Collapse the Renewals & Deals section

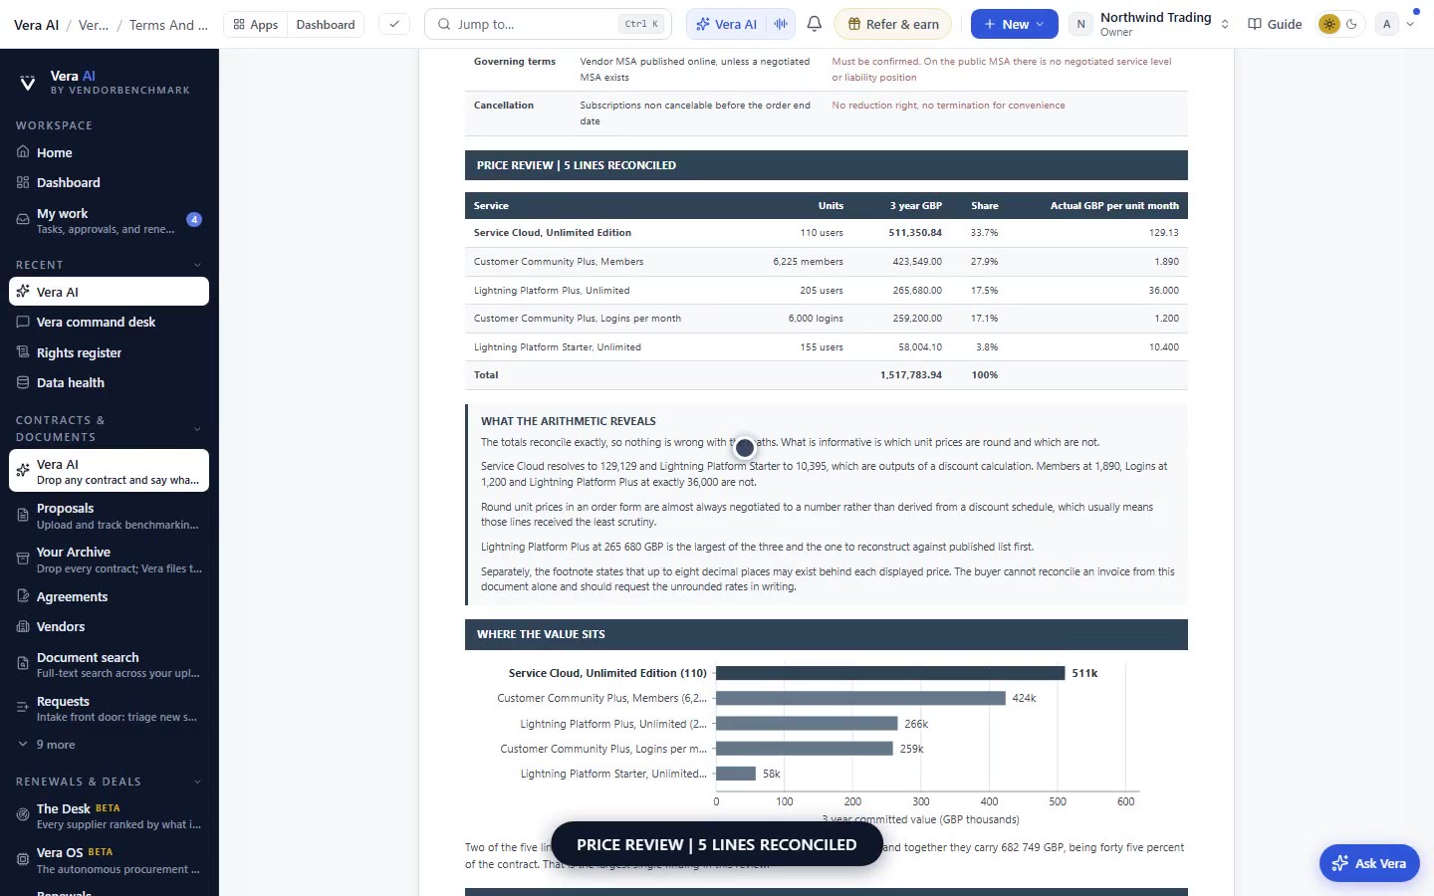(x=197, y=782)
